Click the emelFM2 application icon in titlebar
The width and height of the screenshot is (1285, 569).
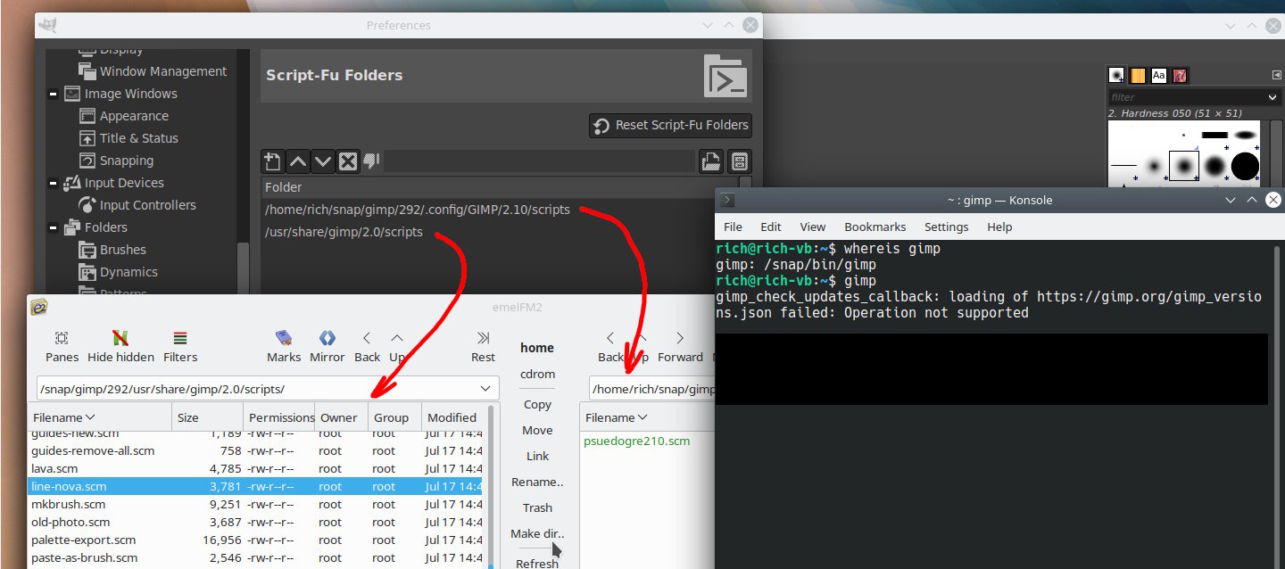[x=38, y=307]
